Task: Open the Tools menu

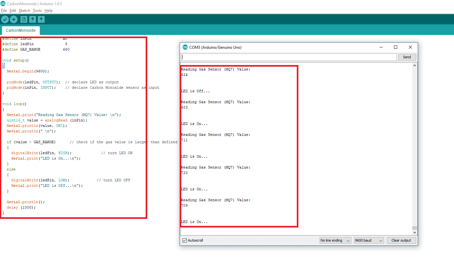Action: point(37,11)
